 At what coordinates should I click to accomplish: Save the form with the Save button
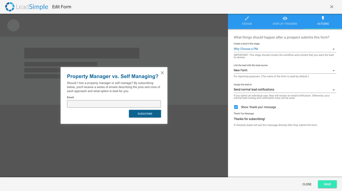tap(327, 184)
